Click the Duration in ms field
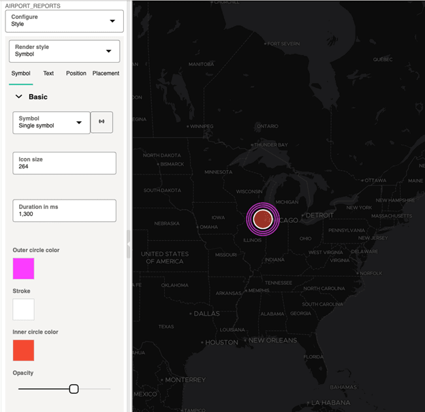 click(64, 210)
